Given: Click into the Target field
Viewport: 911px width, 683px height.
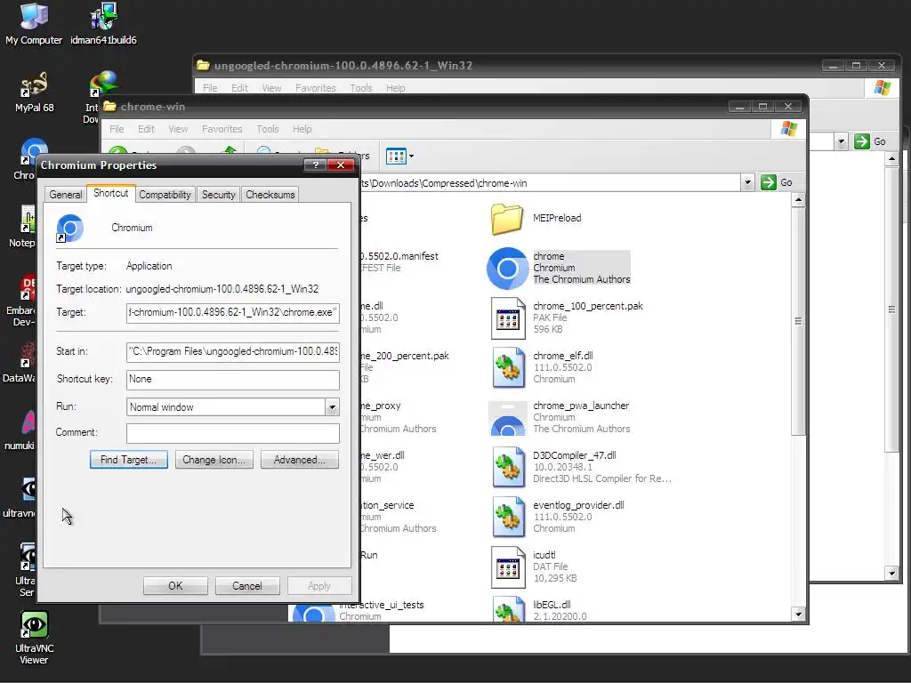Looking at the screenshot, I should 232,312.
